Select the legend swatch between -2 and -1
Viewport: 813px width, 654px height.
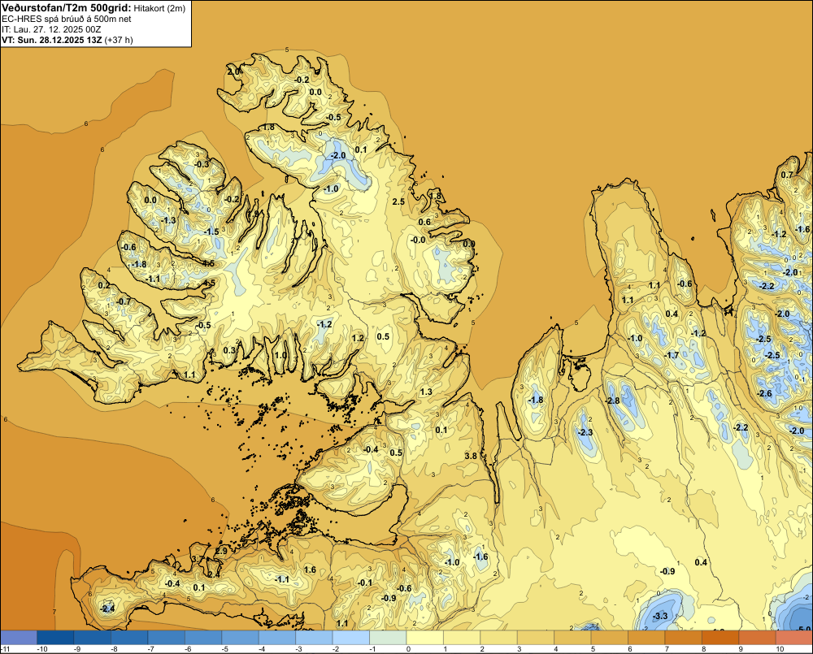(x=351, y=637)
